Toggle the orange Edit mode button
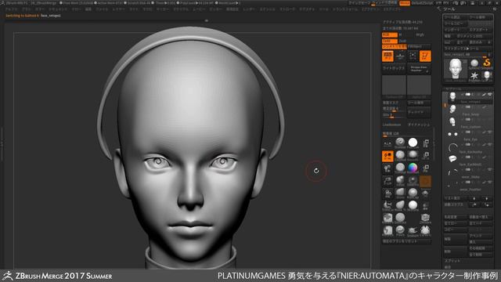The height and width of the screenshot is (282, 501). point(388,56)
